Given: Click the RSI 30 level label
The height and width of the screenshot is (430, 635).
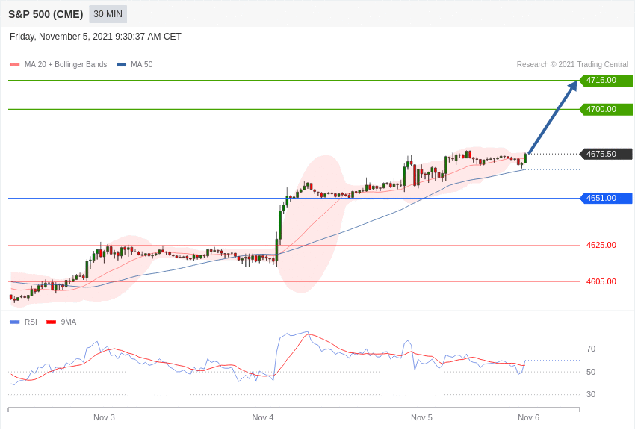Looking at the screenshot, I should 591,394.
